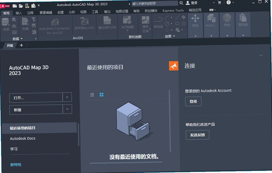The height and width of the screenshot is (173, 272).
Task: Click the 发送反馈 button
Action: 198,135
